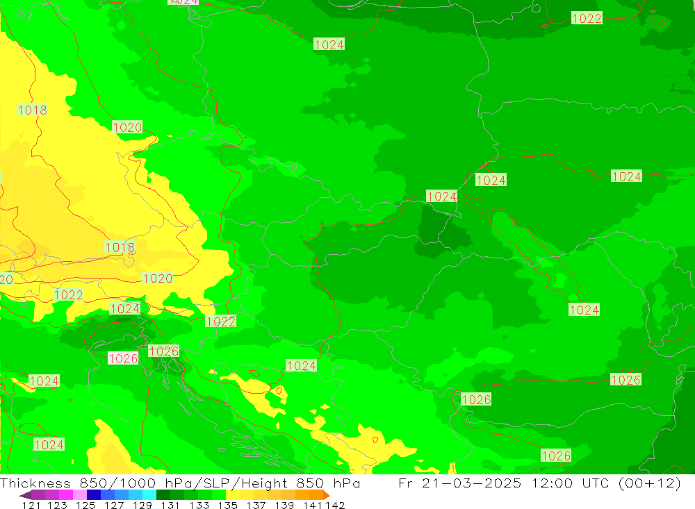This screenshot has width=695, height=509.
Task: Click the legend value "131"
Action: pyautogui.click(x=170, y=505)
